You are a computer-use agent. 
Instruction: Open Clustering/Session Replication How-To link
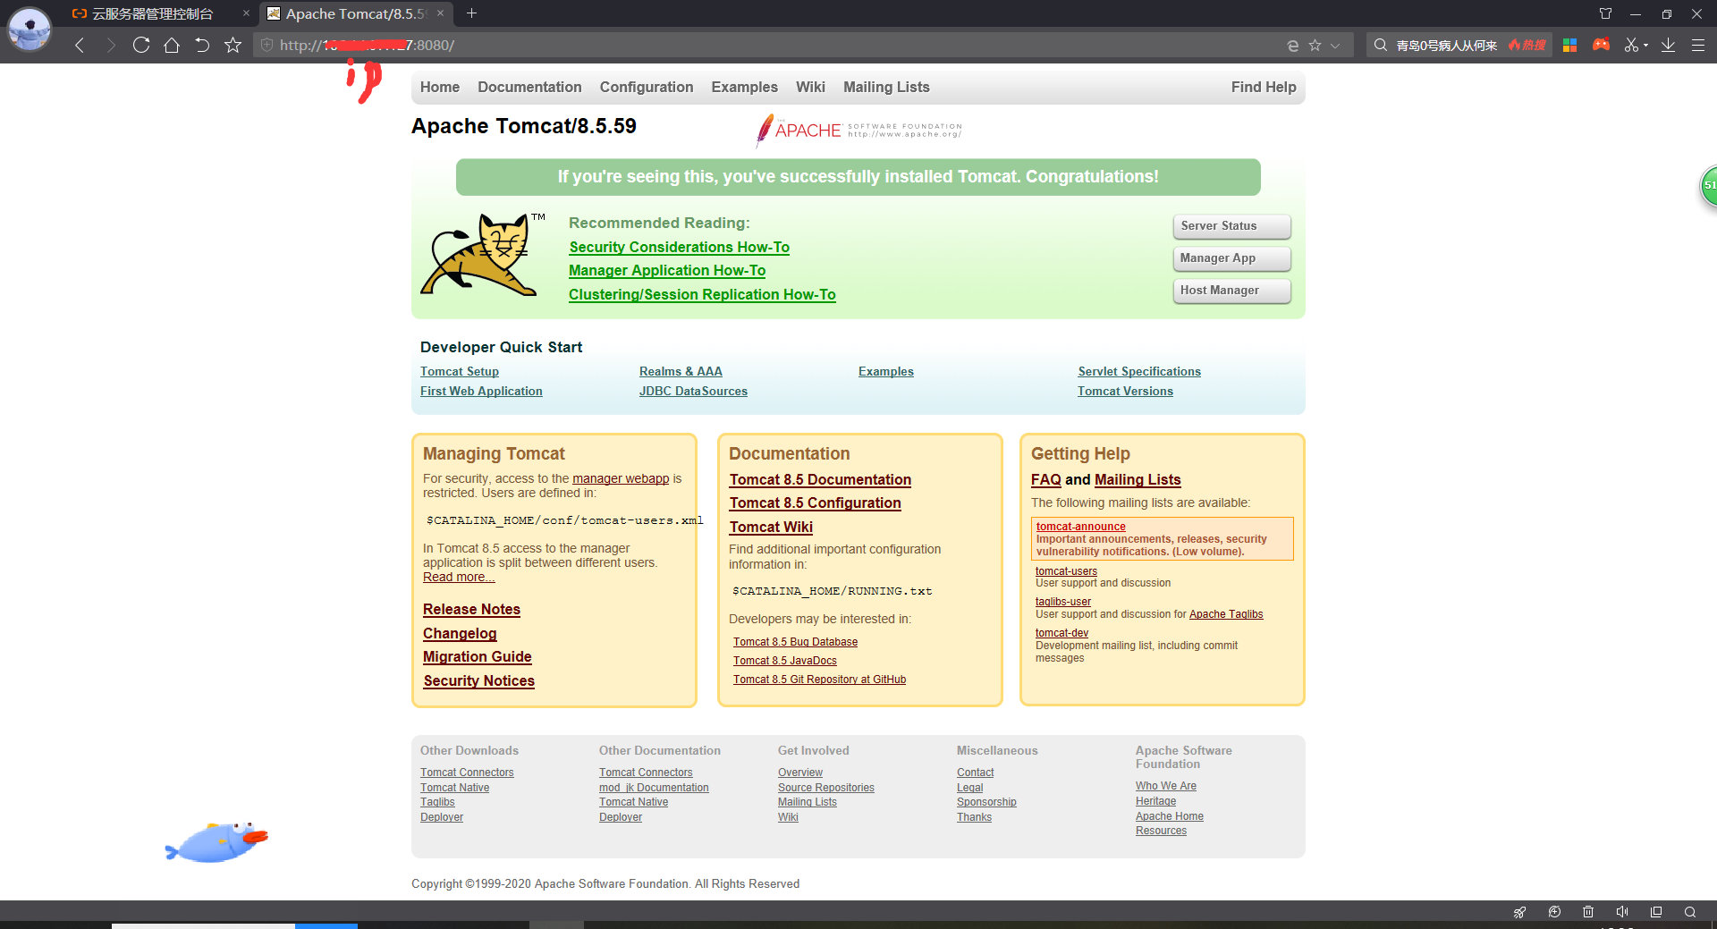702,295
